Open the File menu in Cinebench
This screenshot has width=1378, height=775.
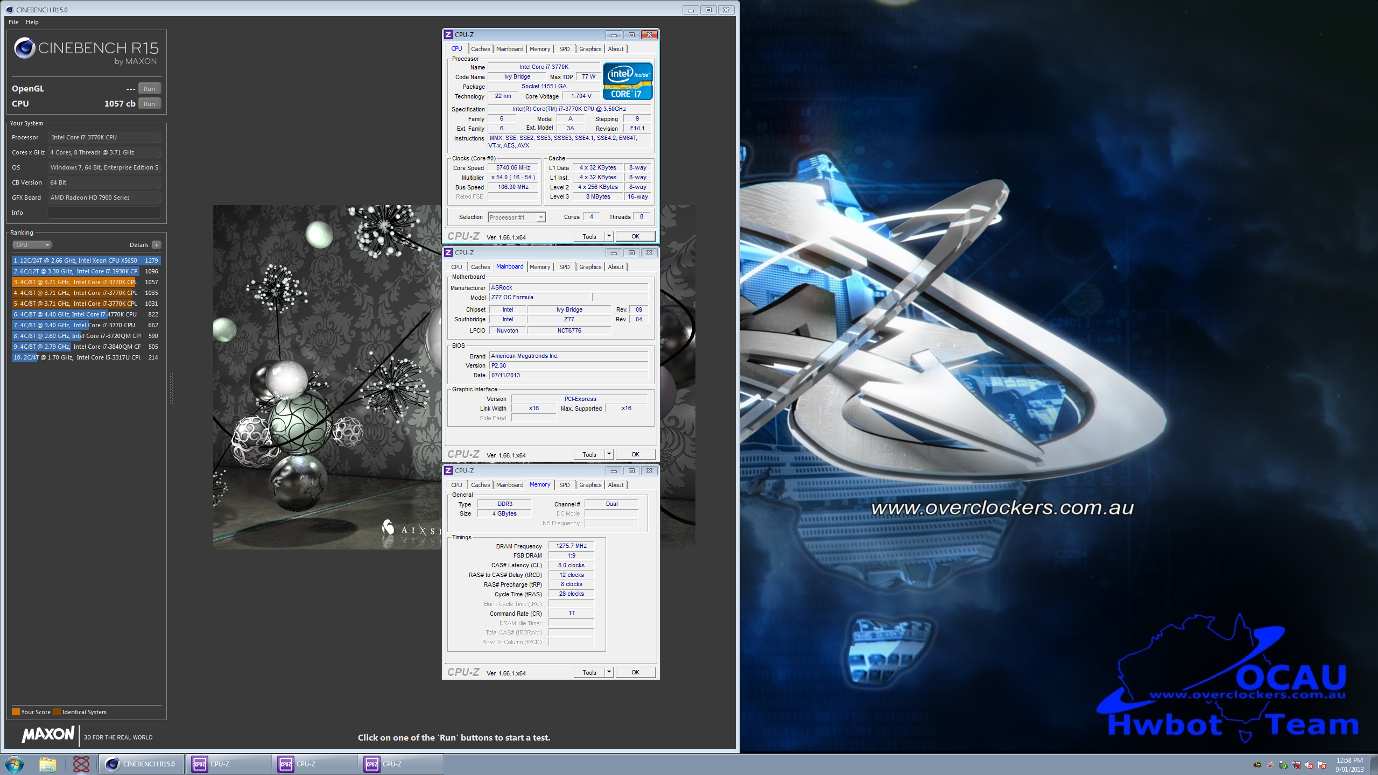point(13,22)
